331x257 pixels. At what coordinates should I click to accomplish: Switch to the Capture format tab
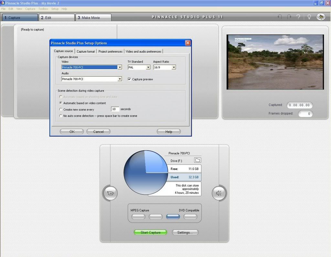click(86, 51)
